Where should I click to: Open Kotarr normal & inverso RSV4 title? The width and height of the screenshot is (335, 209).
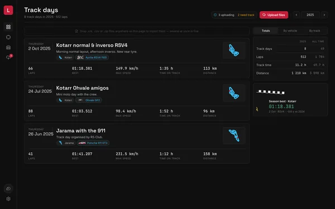coord(92,45)
